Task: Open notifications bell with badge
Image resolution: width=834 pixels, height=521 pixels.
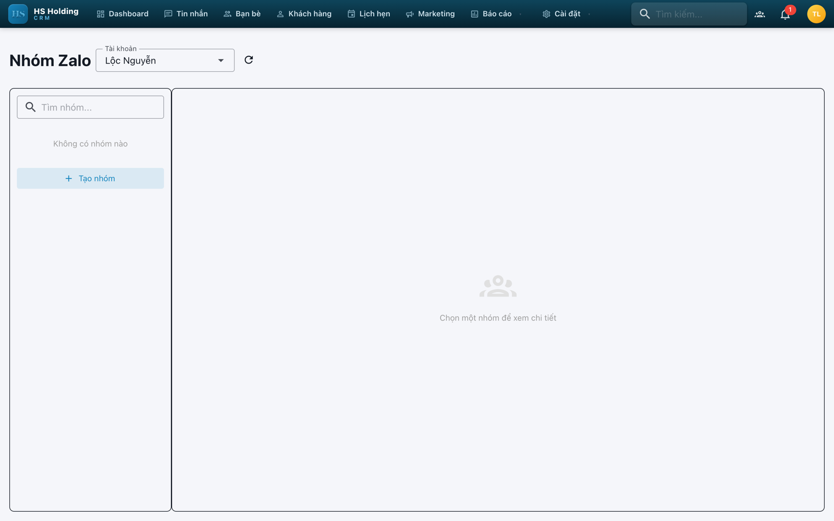Action: (x=786, y=14)
